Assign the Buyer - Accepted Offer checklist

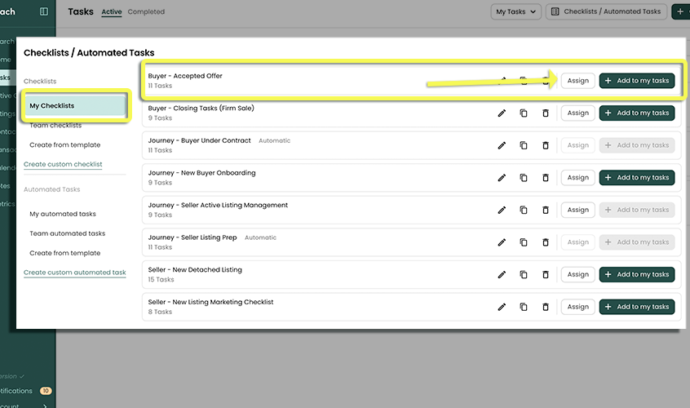(577, 81)
